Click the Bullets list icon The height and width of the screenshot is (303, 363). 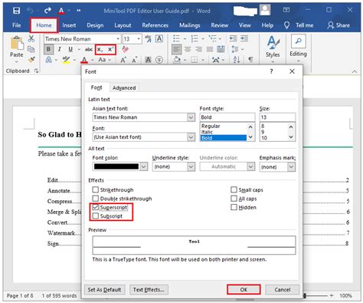176,38
